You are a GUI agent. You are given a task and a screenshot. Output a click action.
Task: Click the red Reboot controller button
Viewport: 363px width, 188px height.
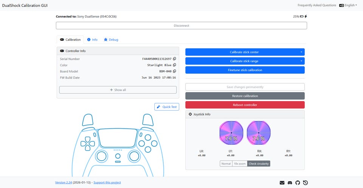pyautogui.click(x=245, y=105)
